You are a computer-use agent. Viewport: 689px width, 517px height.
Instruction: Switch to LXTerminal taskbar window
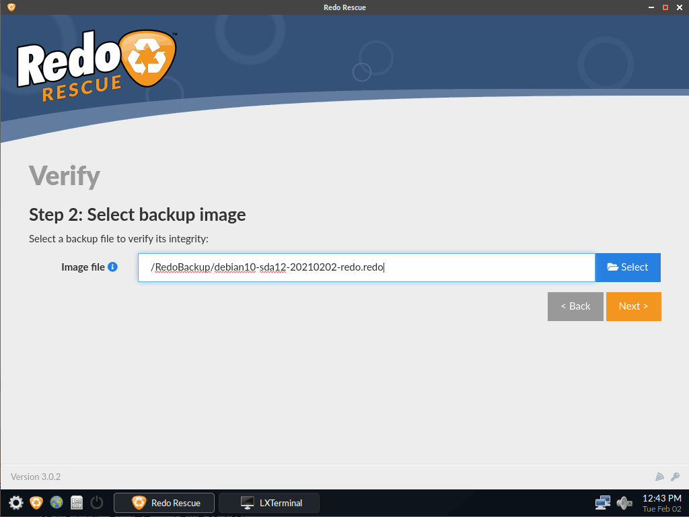click(x=269, y=503)
